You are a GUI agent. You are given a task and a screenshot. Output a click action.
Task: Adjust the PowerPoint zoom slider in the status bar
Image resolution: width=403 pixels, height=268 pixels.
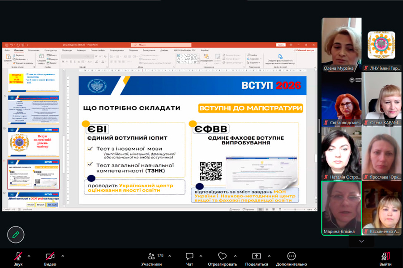[x=295, y=209]
